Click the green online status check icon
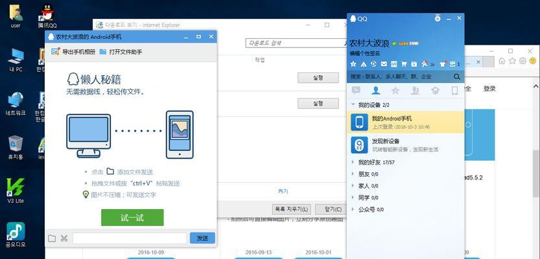Image resolution: width=540 pixels, height=259 pixels. [394, 43]
